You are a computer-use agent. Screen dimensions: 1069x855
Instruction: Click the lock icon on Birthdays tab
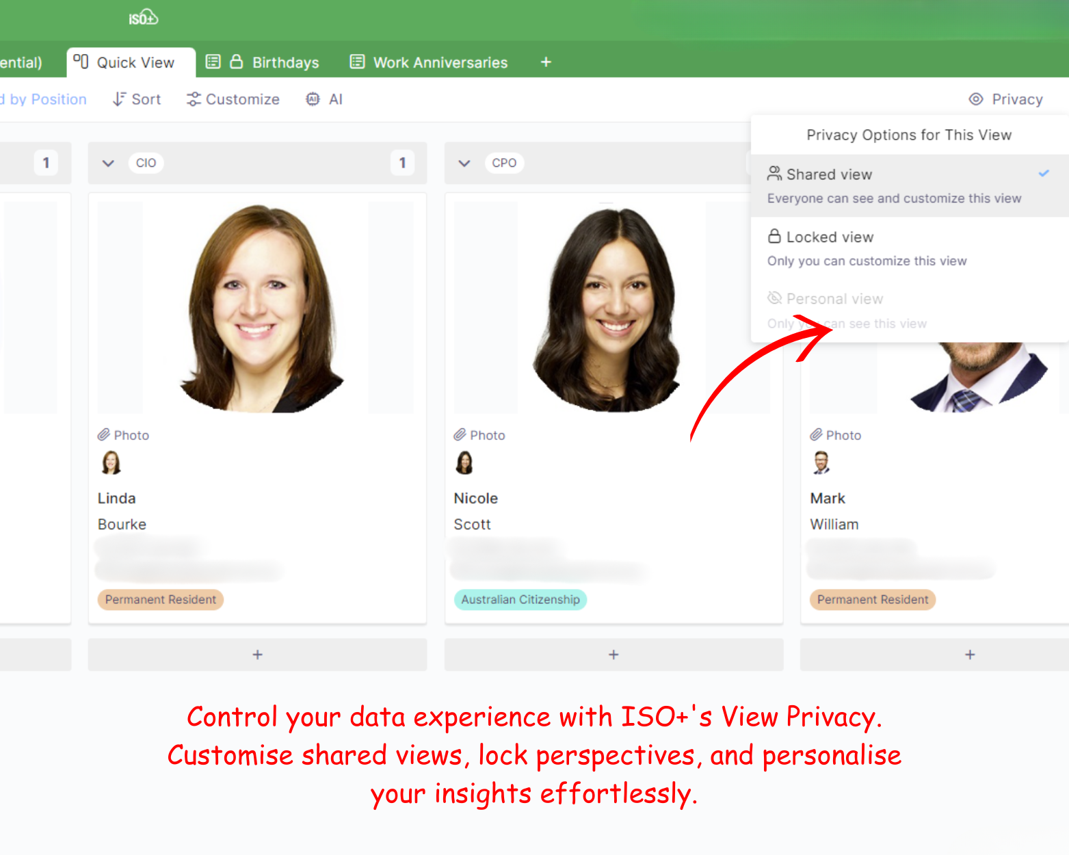pos(237,62)
